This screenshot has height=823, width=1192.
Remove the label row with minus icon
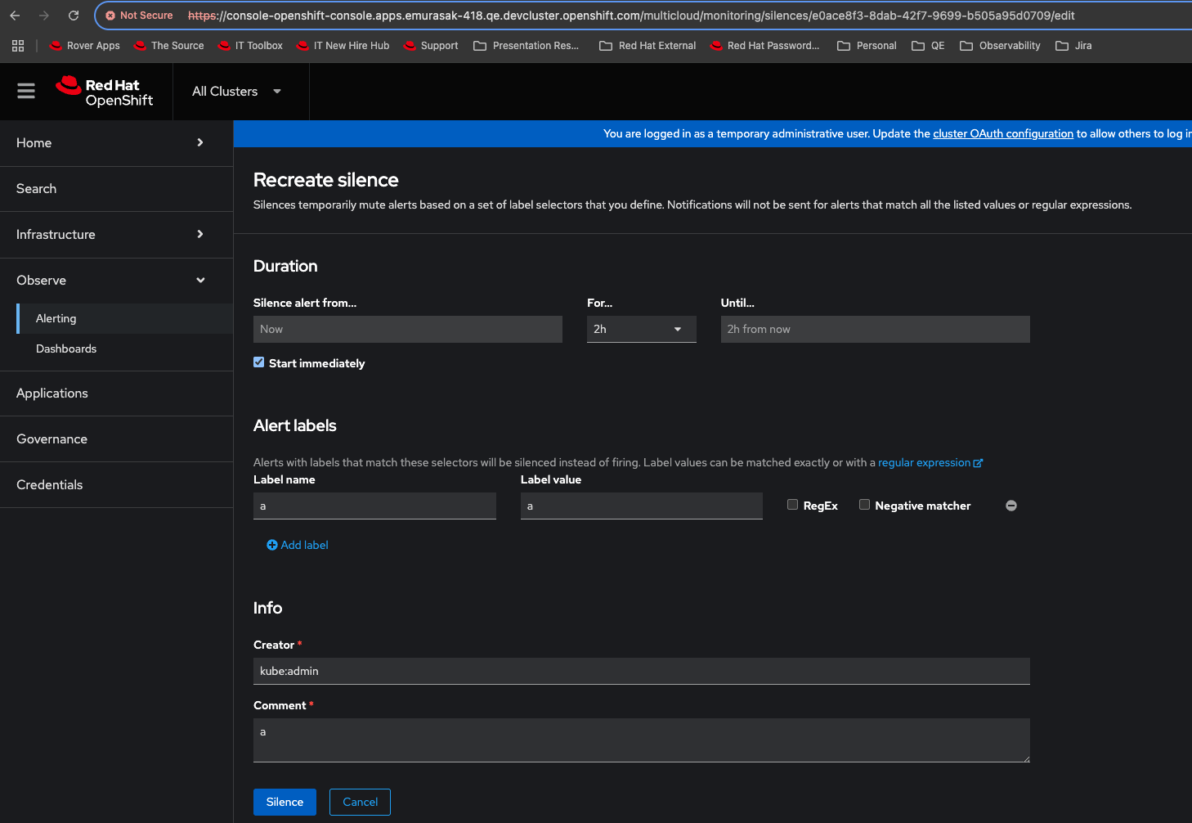(1011, 506)
